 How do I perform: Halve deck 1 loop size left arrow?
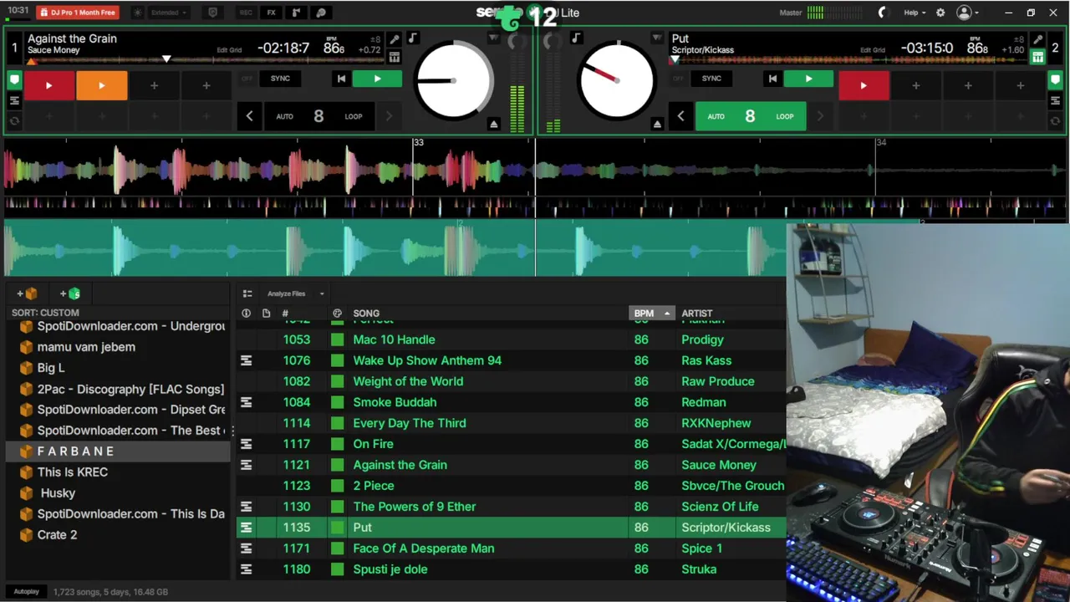pyautogui.click(x=249, y=116)
